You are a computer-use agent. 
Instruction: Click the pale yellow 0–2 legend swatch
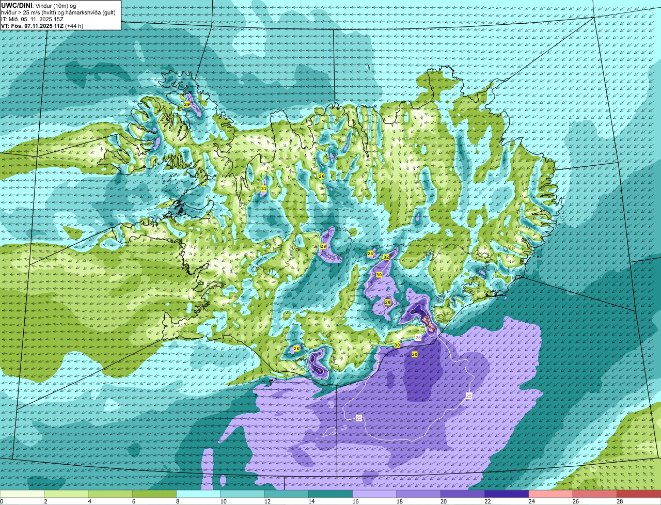point(22,494)
